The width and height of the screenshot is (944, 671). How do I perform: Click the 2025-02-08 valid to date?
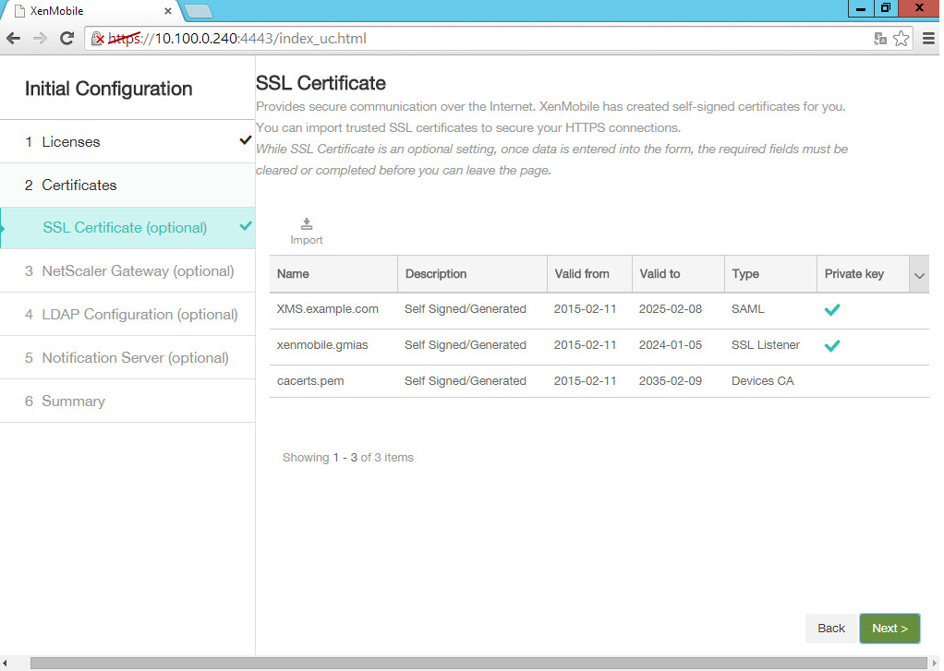(x=670, y=308)
